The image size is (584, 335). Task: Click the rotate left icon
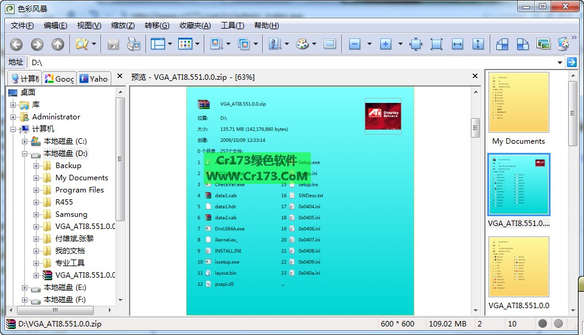coord(502,44)
